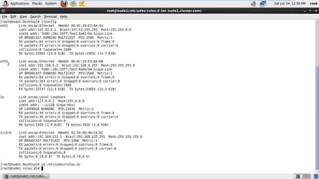Click inet addr:192.168.0.2 text
The width and height of the screenshot is (319, 179).
(38, 65)
